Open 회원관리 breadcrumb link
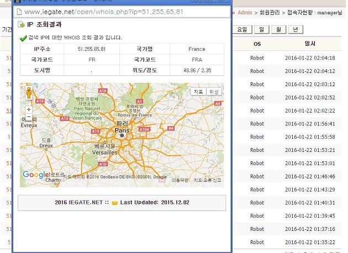 coord(270,12)
